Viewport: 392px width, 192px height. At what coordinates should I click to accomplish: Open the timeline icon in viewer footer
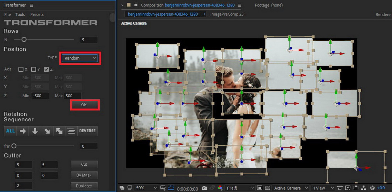point(356,188)
